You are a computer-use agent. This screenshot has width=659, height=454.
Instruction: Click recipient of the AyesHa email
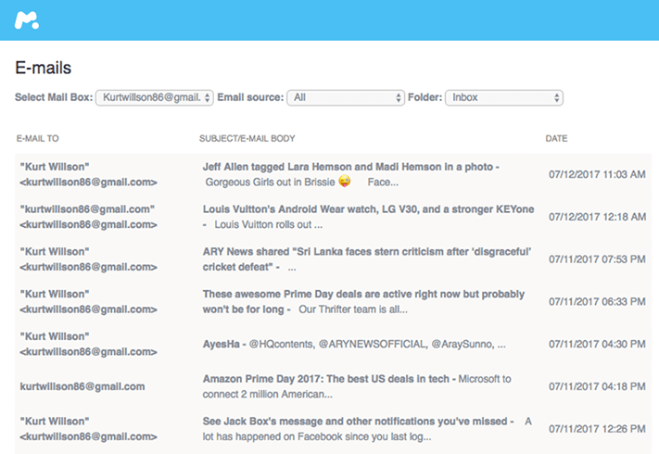click(x=88, y=344)
